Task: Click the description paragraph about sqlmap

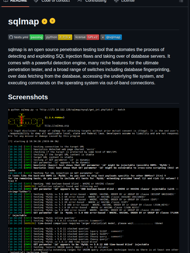Action: click(x=89, y=66)
